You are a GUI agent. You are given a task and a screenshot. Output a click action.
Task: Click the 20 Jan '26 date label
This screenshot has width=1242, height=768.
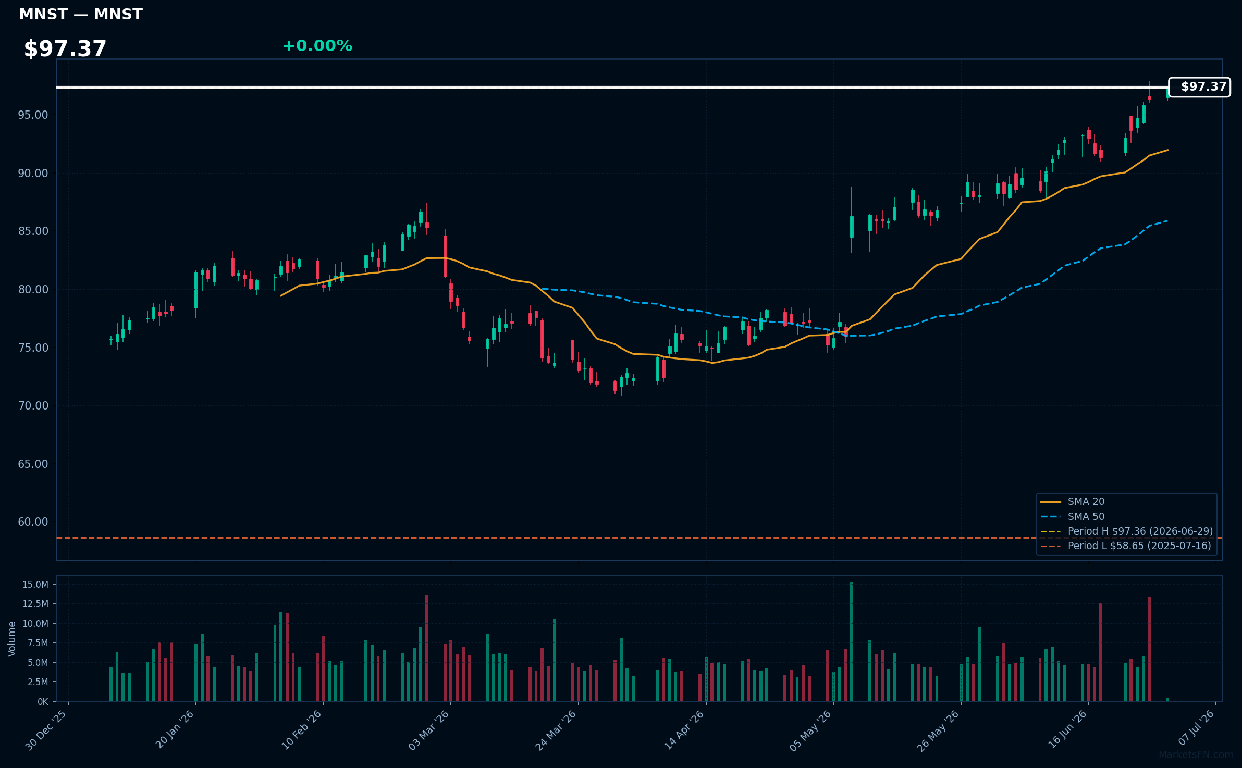175,730
